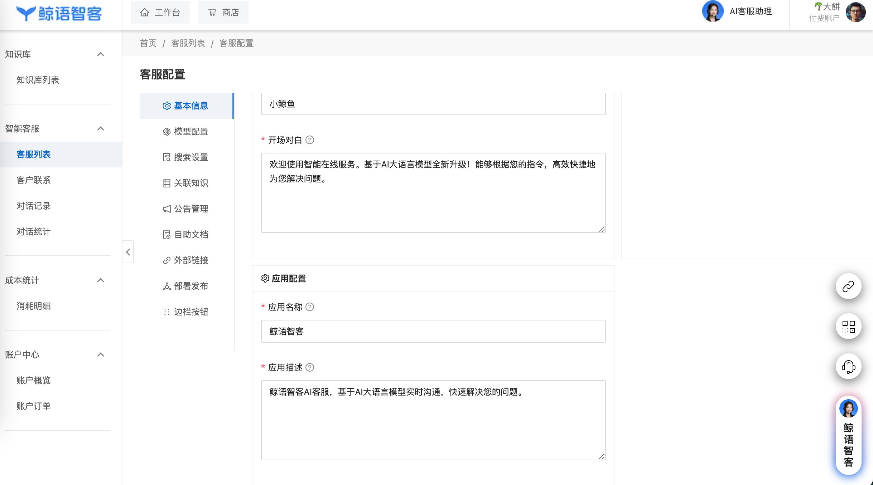The image size is (873, 485).
Task: Select 搜索设置 configuration tab
Action: click(186, 157)
